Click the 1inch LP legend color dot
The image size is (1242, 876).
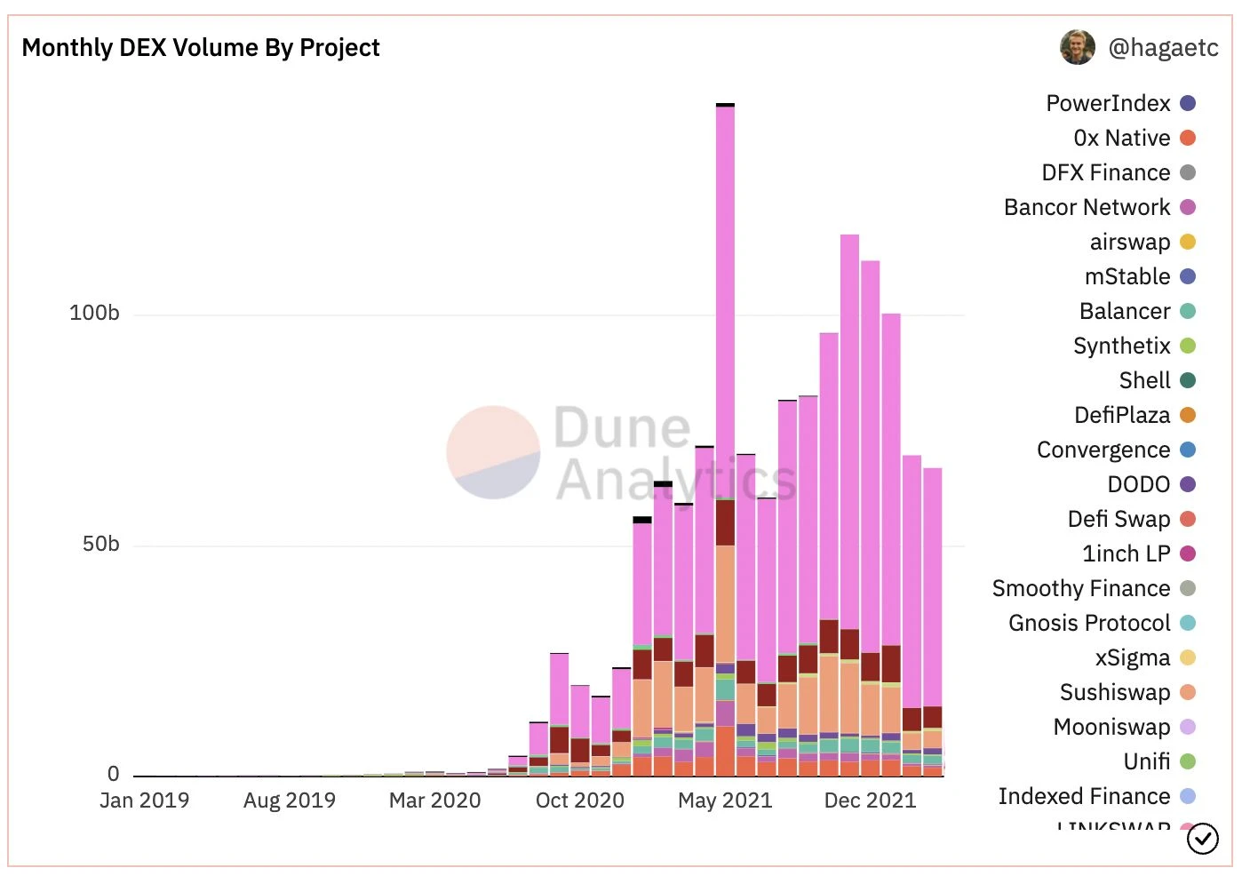[x=1188, y=554]
